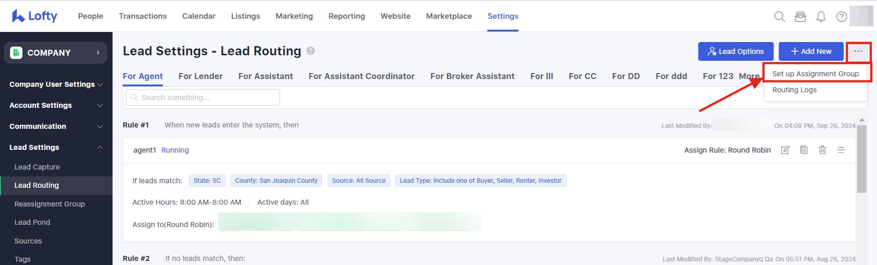Click the Lofty logo
The height and width of the screenshot is (265, 877).
pyautogui.click(x=35, y=16)
